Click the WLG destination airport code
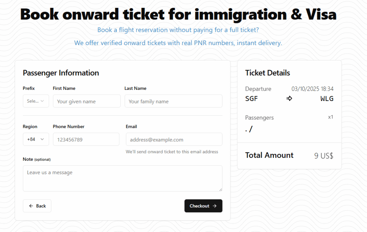This screenshot has height=232, width=367. click(x=327, y=99)
